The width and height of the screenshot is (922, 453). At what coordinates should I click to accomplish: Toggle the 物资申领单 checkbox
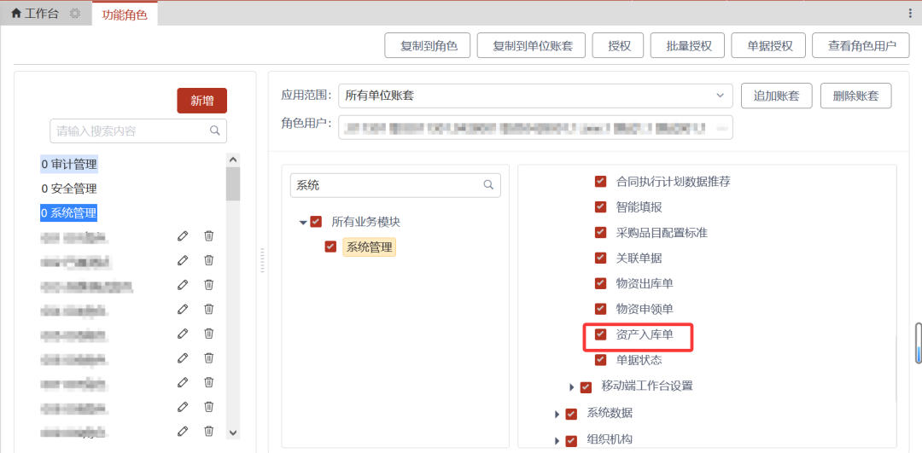click(x=600, y=309)
